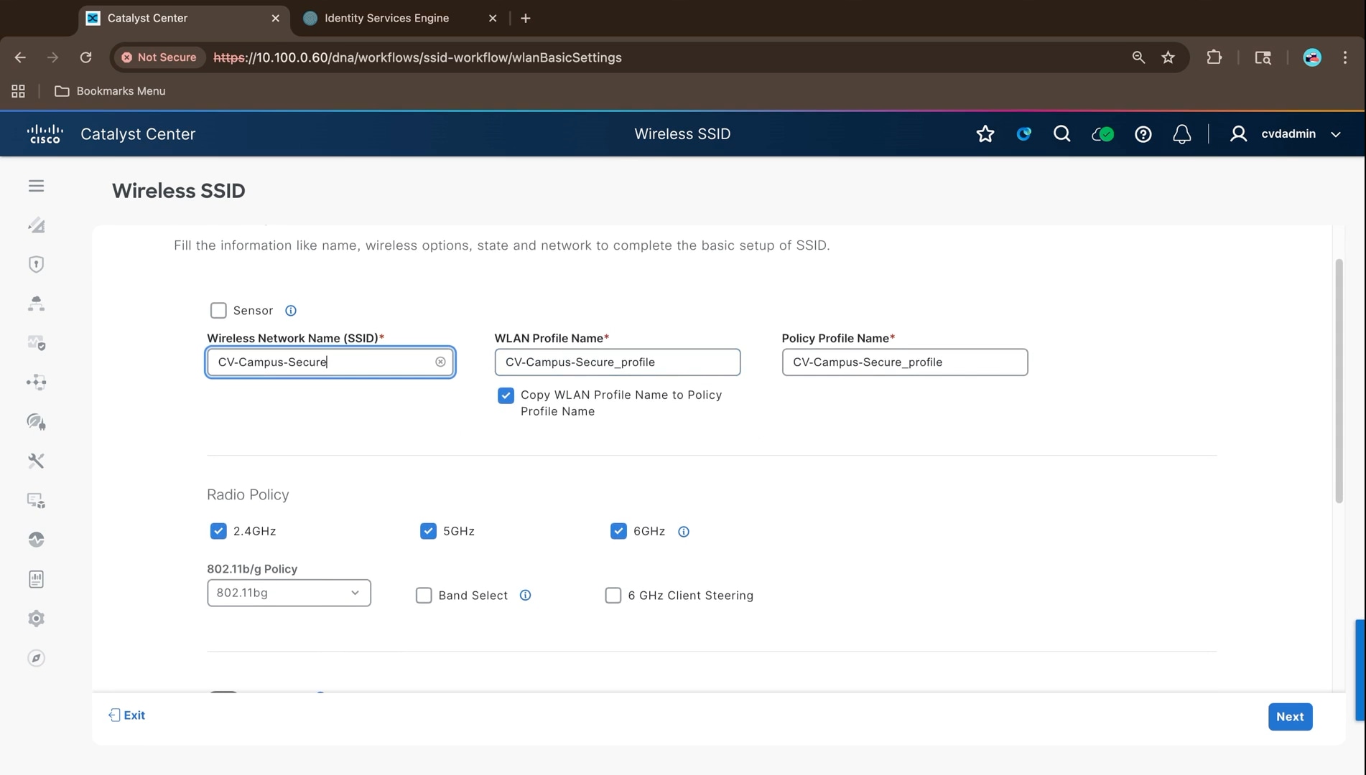
Task: Open a new browser tab
Action: [x=526, y=18]
